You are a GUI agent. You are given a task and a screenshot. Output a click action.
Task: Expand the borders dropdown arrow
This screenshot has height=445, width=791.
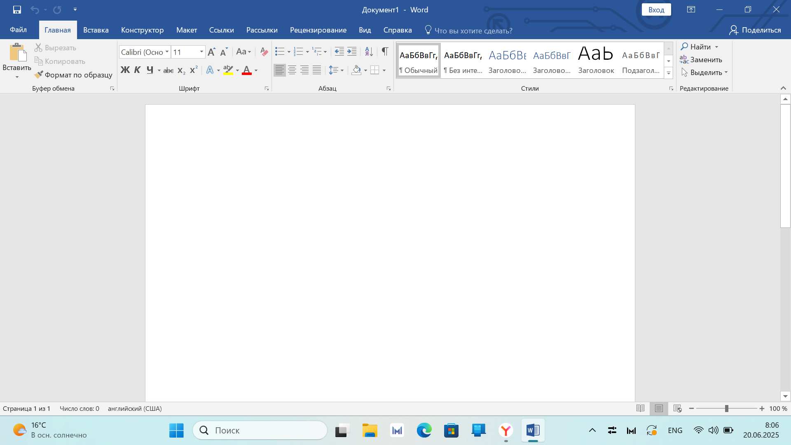[384, 70]
